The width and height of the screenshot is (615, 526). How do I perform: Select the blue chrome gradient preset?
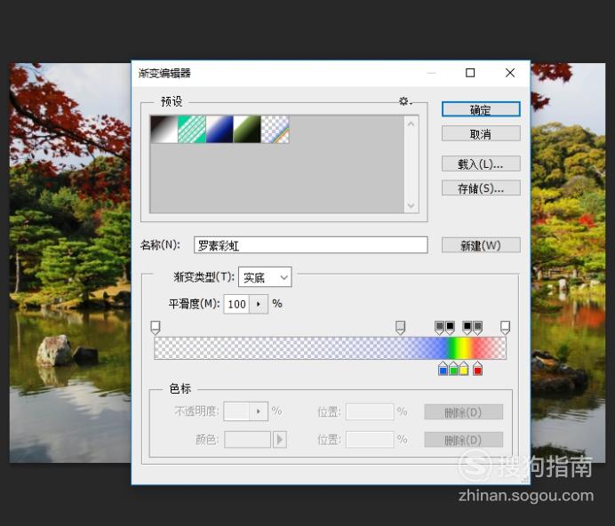pos(220,129)
